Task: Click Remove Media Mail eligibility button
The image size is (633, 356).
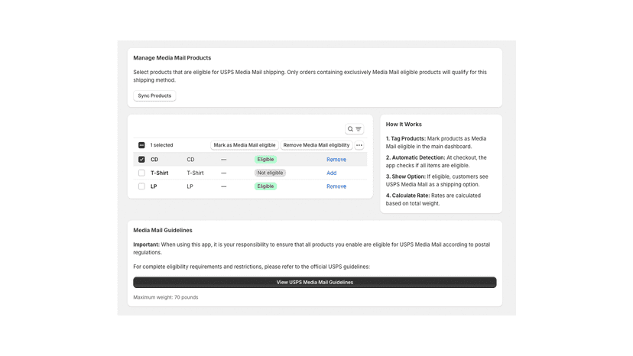Action: click(x=316, y=145)
